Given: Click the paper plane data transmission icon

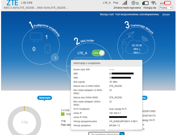Looking at the screenshot, I should point(131,35).
